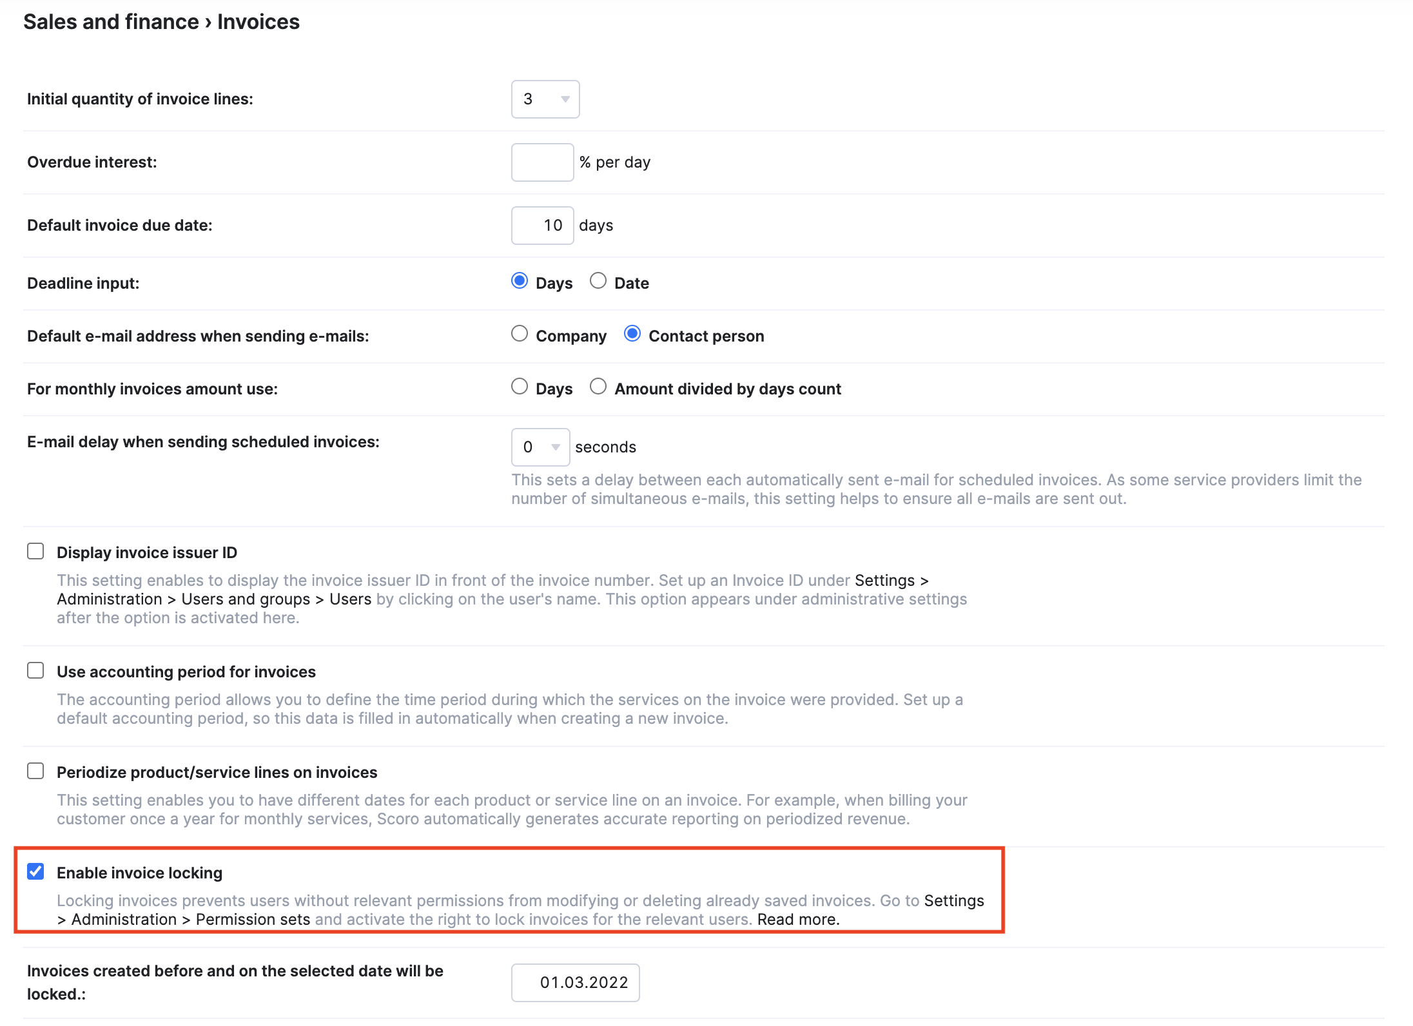Choose Contact person as default e-mail address

pos(632,334)
